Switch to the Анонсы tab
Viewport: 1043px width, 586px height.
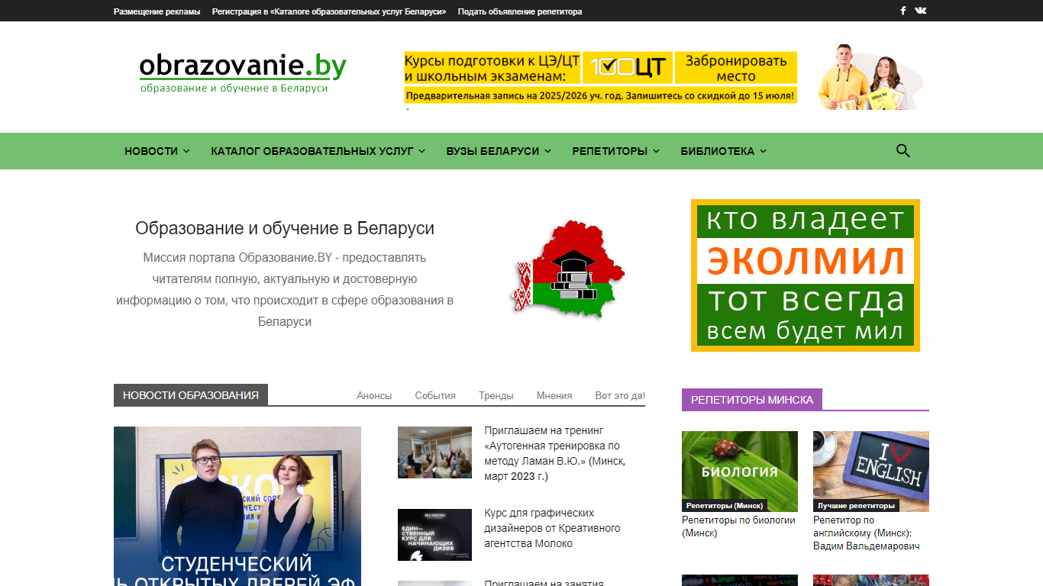point(374,395)
